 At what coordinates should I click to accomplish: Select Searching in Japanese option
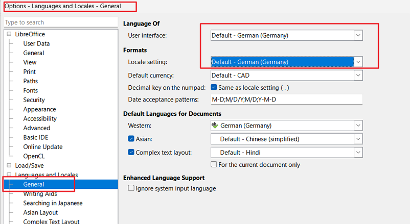point(53,203)
